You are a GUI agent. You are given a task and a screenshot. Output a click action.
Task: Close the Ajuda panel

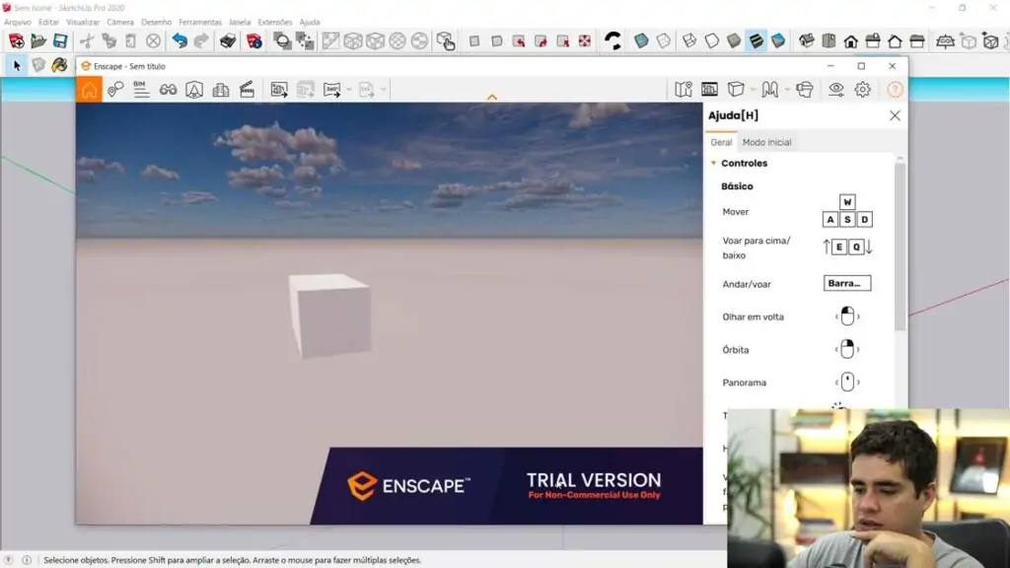coord(895,115)
